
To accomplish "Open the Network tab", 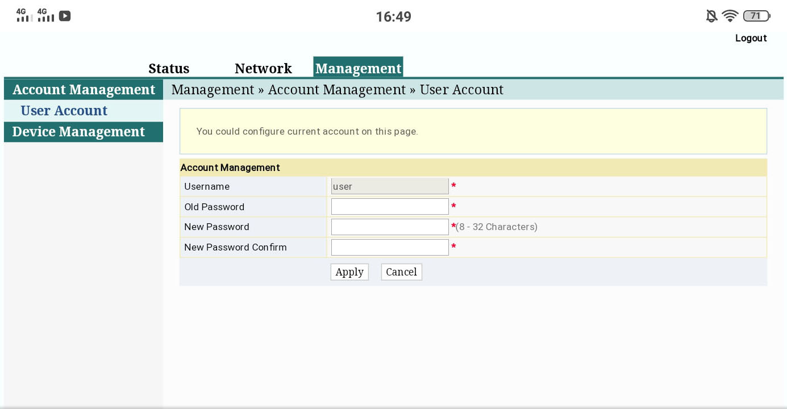I will click(263, 68).
